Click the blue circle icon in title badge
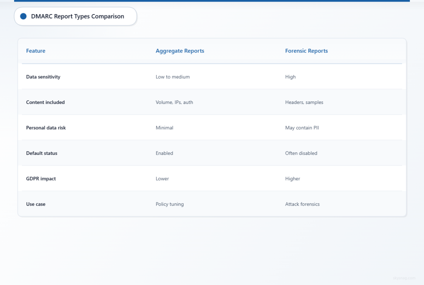 point(23,16)
